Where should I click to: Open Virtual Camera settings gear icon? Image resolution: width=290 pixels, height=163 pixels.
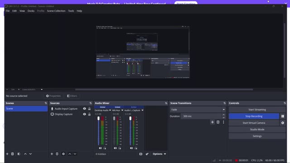[x=283, y=123]
